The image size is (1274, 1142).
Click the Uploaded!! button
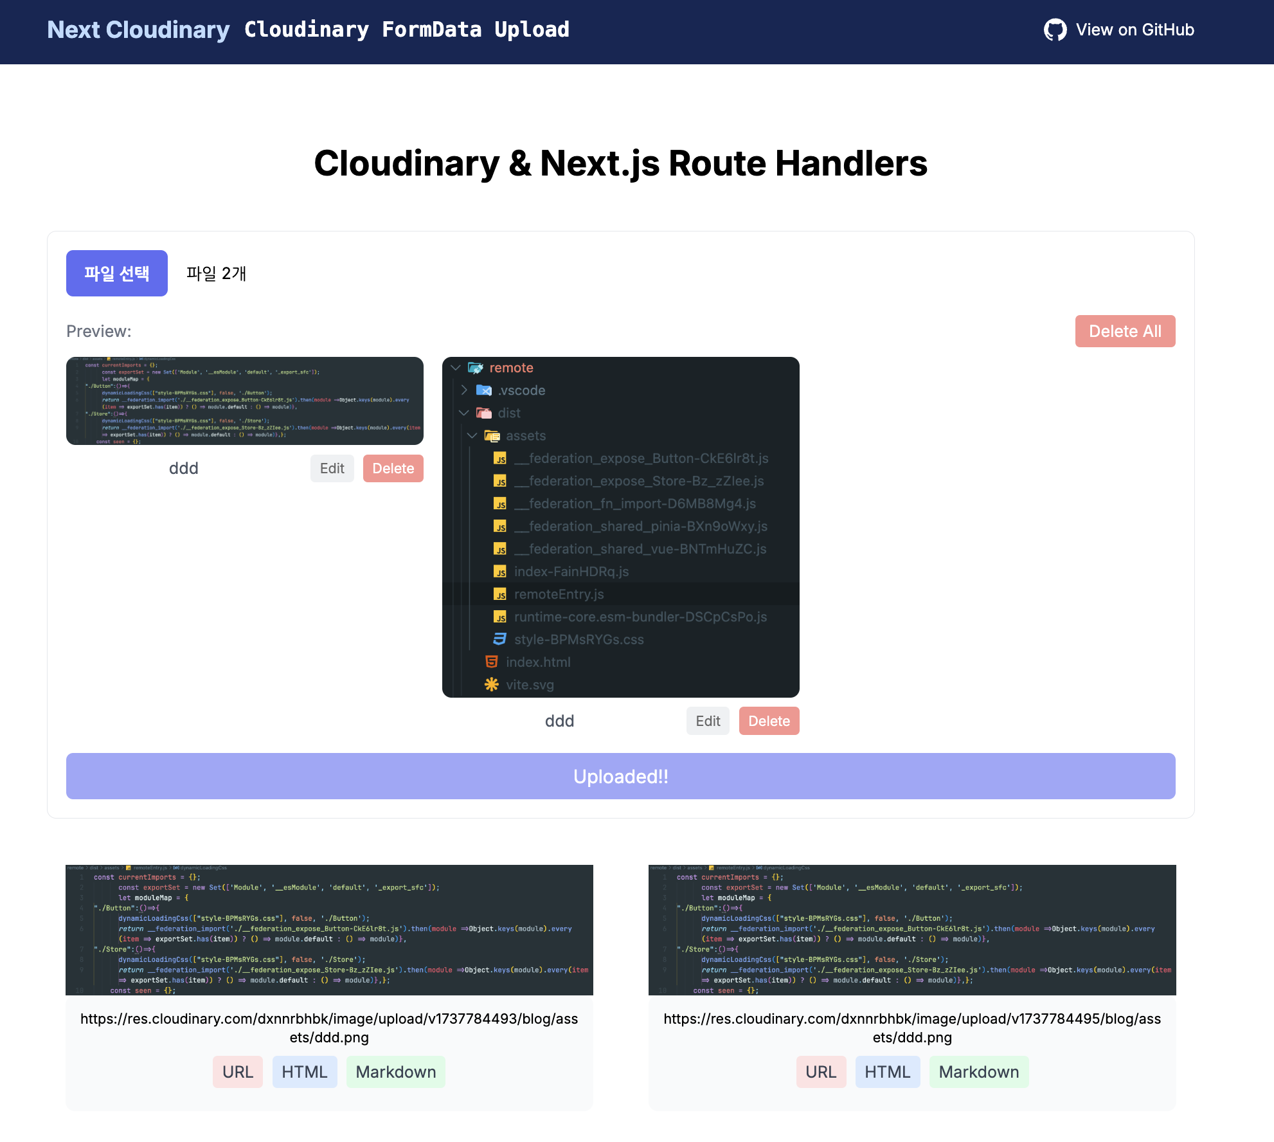pos(621,776)
